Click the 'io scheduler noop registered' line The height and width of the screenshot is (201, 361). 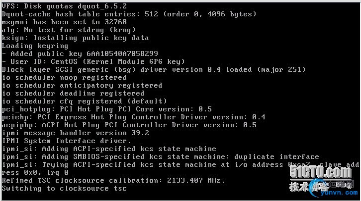coord(64,78)
